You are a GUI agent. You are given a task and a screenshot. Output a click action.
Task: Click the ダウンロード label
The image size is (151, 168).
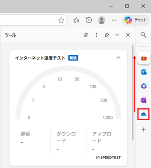[x=66, y=137]
